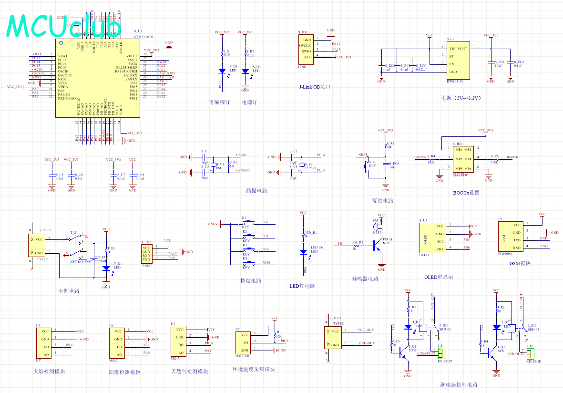Click the 'OLED屏显示' caption
This screenshot has width=563, height=393.
click(439, 277)
